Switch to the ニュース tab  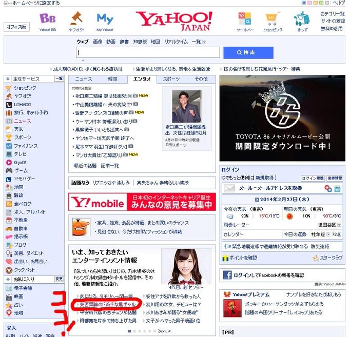[x=84, y=79]
